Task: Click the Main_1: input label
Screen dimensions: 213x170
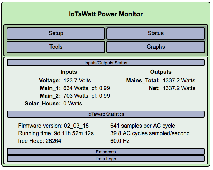Action: (x=50, y=88)
